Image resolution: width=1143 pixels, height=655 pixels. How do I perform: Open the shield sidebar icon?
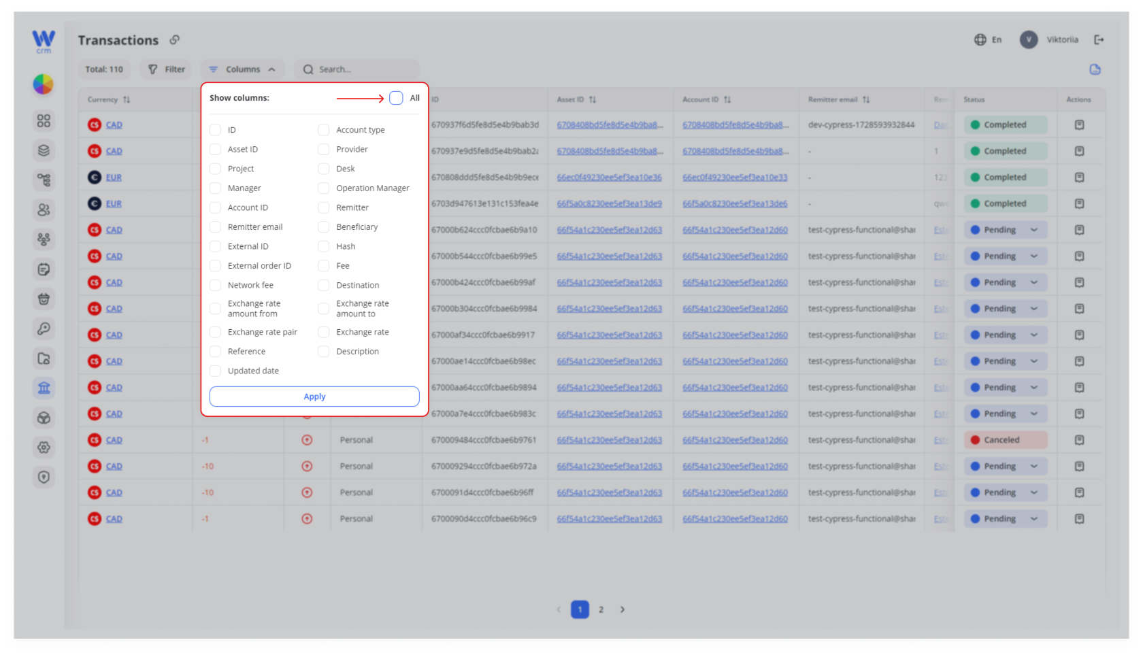44,477
